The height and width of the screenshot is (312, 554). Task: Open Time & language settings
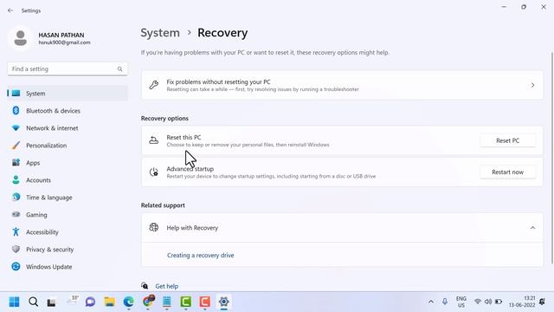(x=68, y=198)
